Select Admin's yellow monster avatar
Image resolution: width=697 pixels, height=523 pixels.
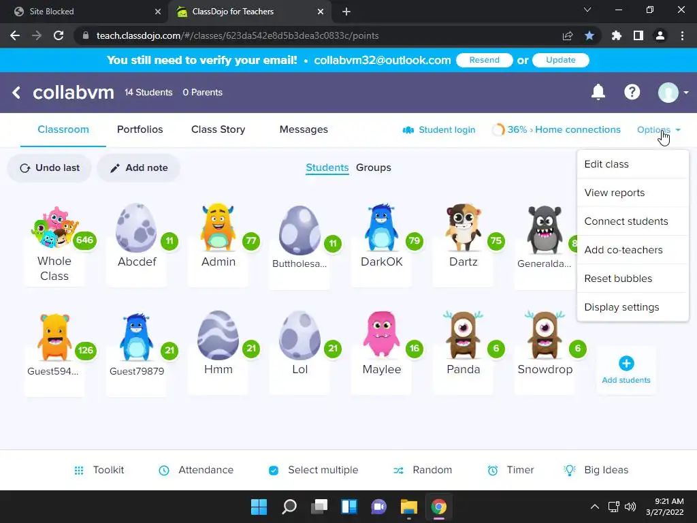(x=218, y=227)
